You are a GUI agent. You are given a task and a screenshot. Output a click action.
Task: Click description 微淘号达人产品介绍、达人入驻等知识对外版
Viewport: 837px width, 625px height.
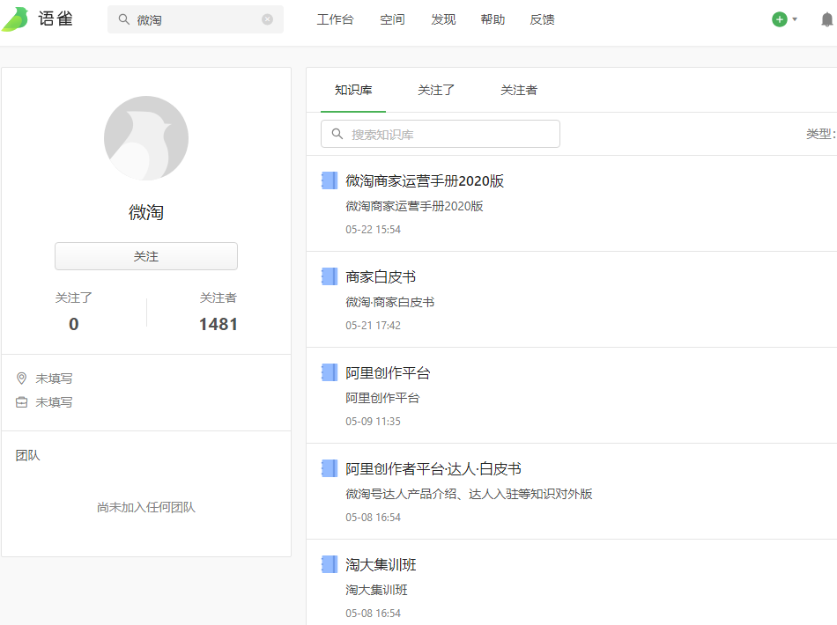pyautogui.click(x=470, y=495)
